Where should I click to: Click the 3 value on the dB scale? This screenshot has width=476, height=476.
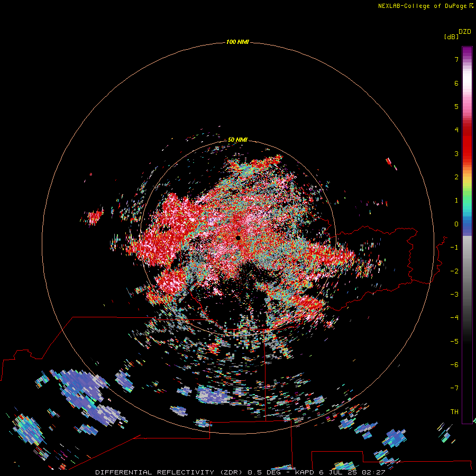[456, 153]
